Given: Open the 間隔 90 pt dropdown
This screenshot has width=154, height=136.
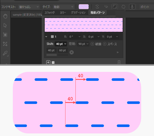Looking at the screenshot, I should click(x=83, y=44).
